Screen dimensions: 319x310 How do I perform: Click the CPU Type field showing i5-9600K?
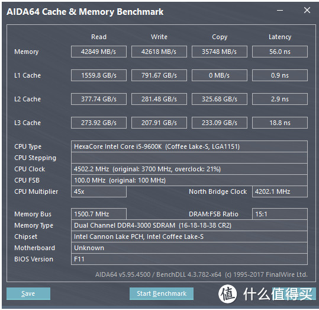[x=189, y=146]
